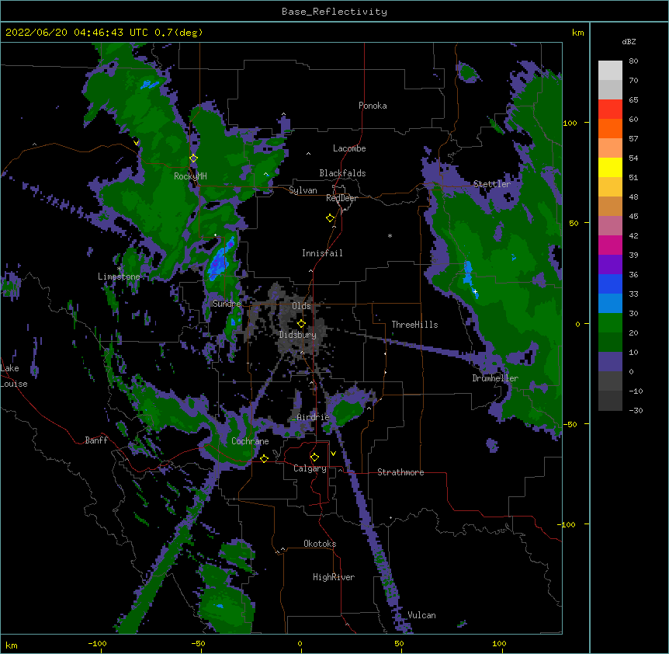The image size is (669, 654).
Task: Select the yellow diamond marker below Cochrane
Action: [264, 458]
